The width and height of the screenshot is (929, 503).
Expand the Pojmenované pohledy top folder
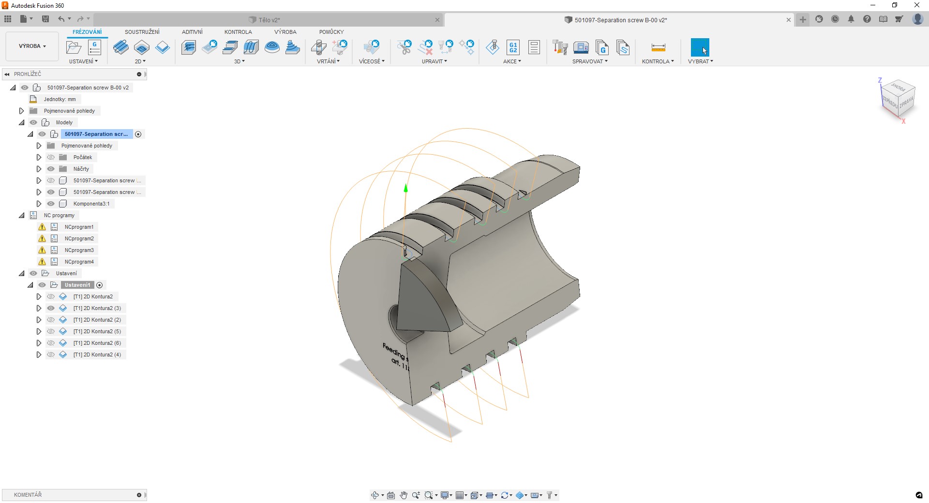pos(21,111)
